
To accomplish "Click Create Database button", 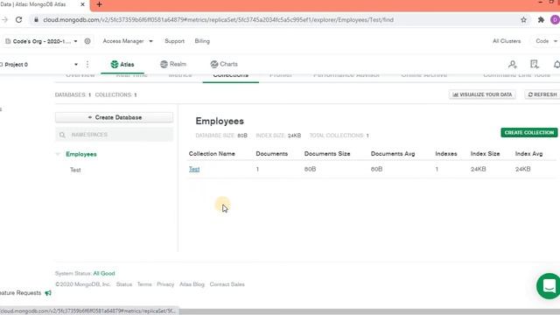I will point(115,117).
